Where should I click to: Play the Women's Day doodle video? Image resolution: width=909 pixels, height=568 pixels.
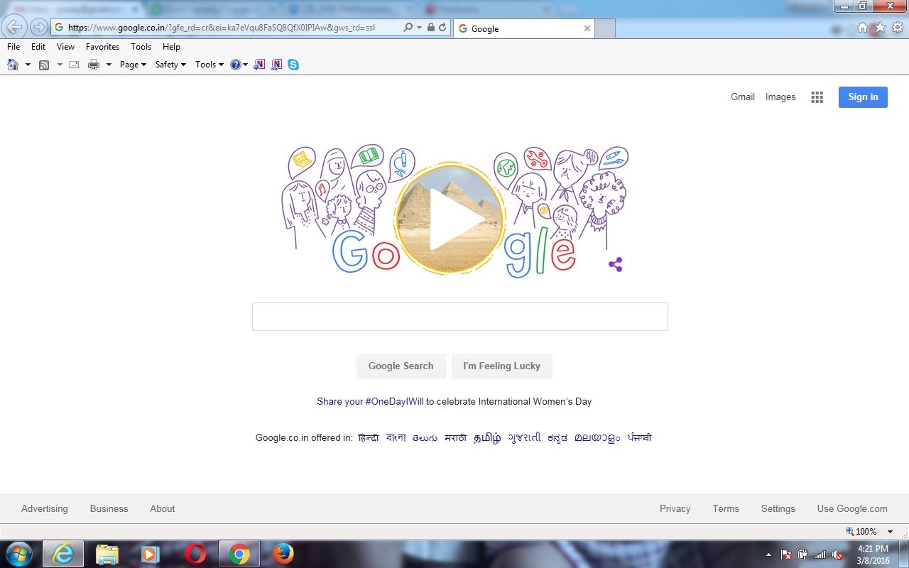450,219
